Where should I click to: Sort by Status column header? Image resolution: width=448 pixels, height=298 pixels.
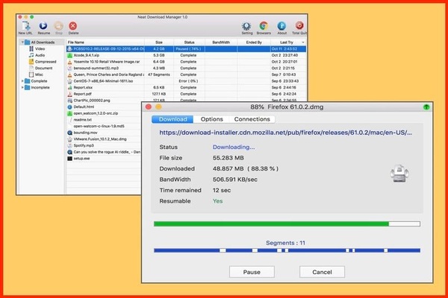189,42
